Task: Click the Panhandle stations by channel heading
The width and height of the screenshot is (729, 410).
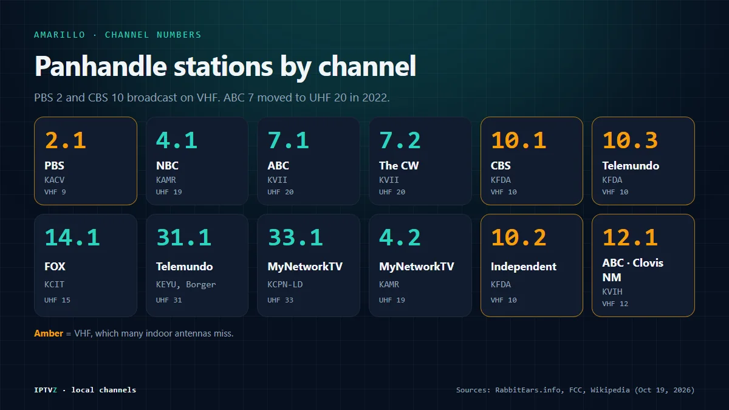Action: point(225,66)
